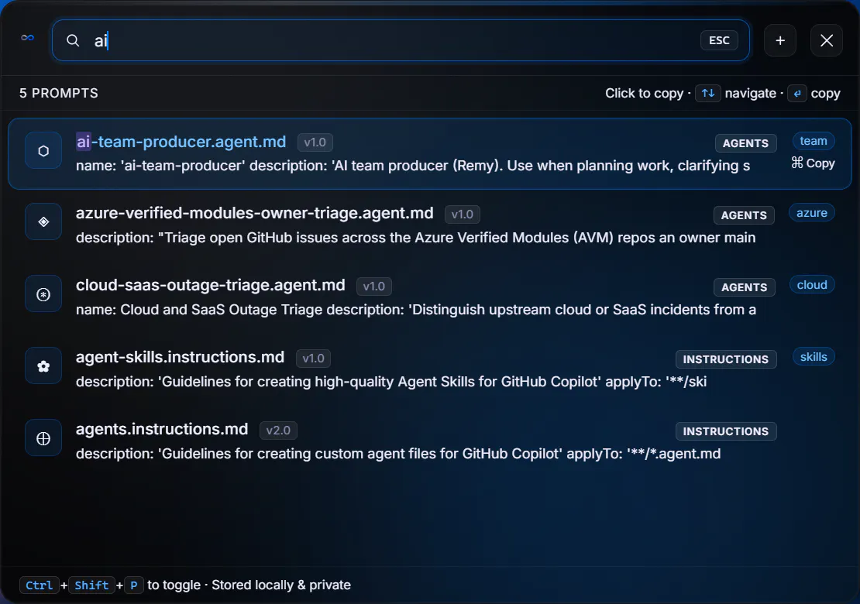Click the up-down navigate arrows key hint
860x604 pixels.
point(708,93)
